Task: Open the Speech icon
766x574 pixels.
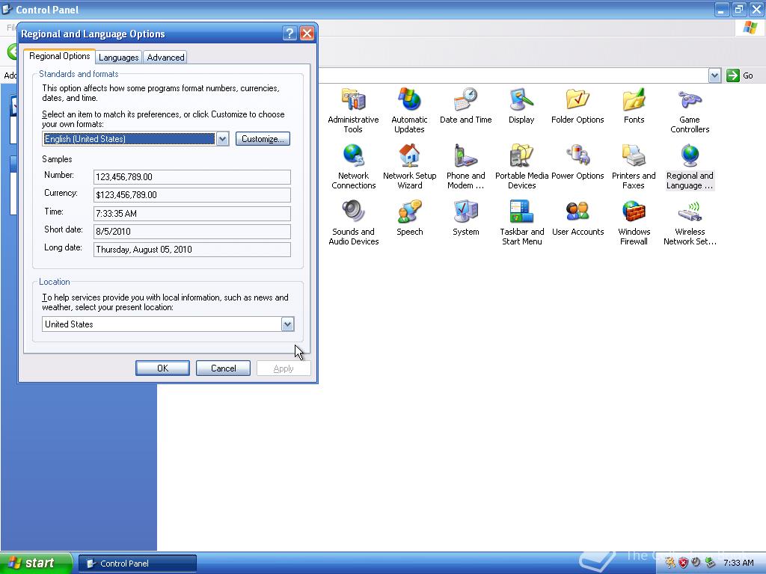Action: (x=409, y=212)
